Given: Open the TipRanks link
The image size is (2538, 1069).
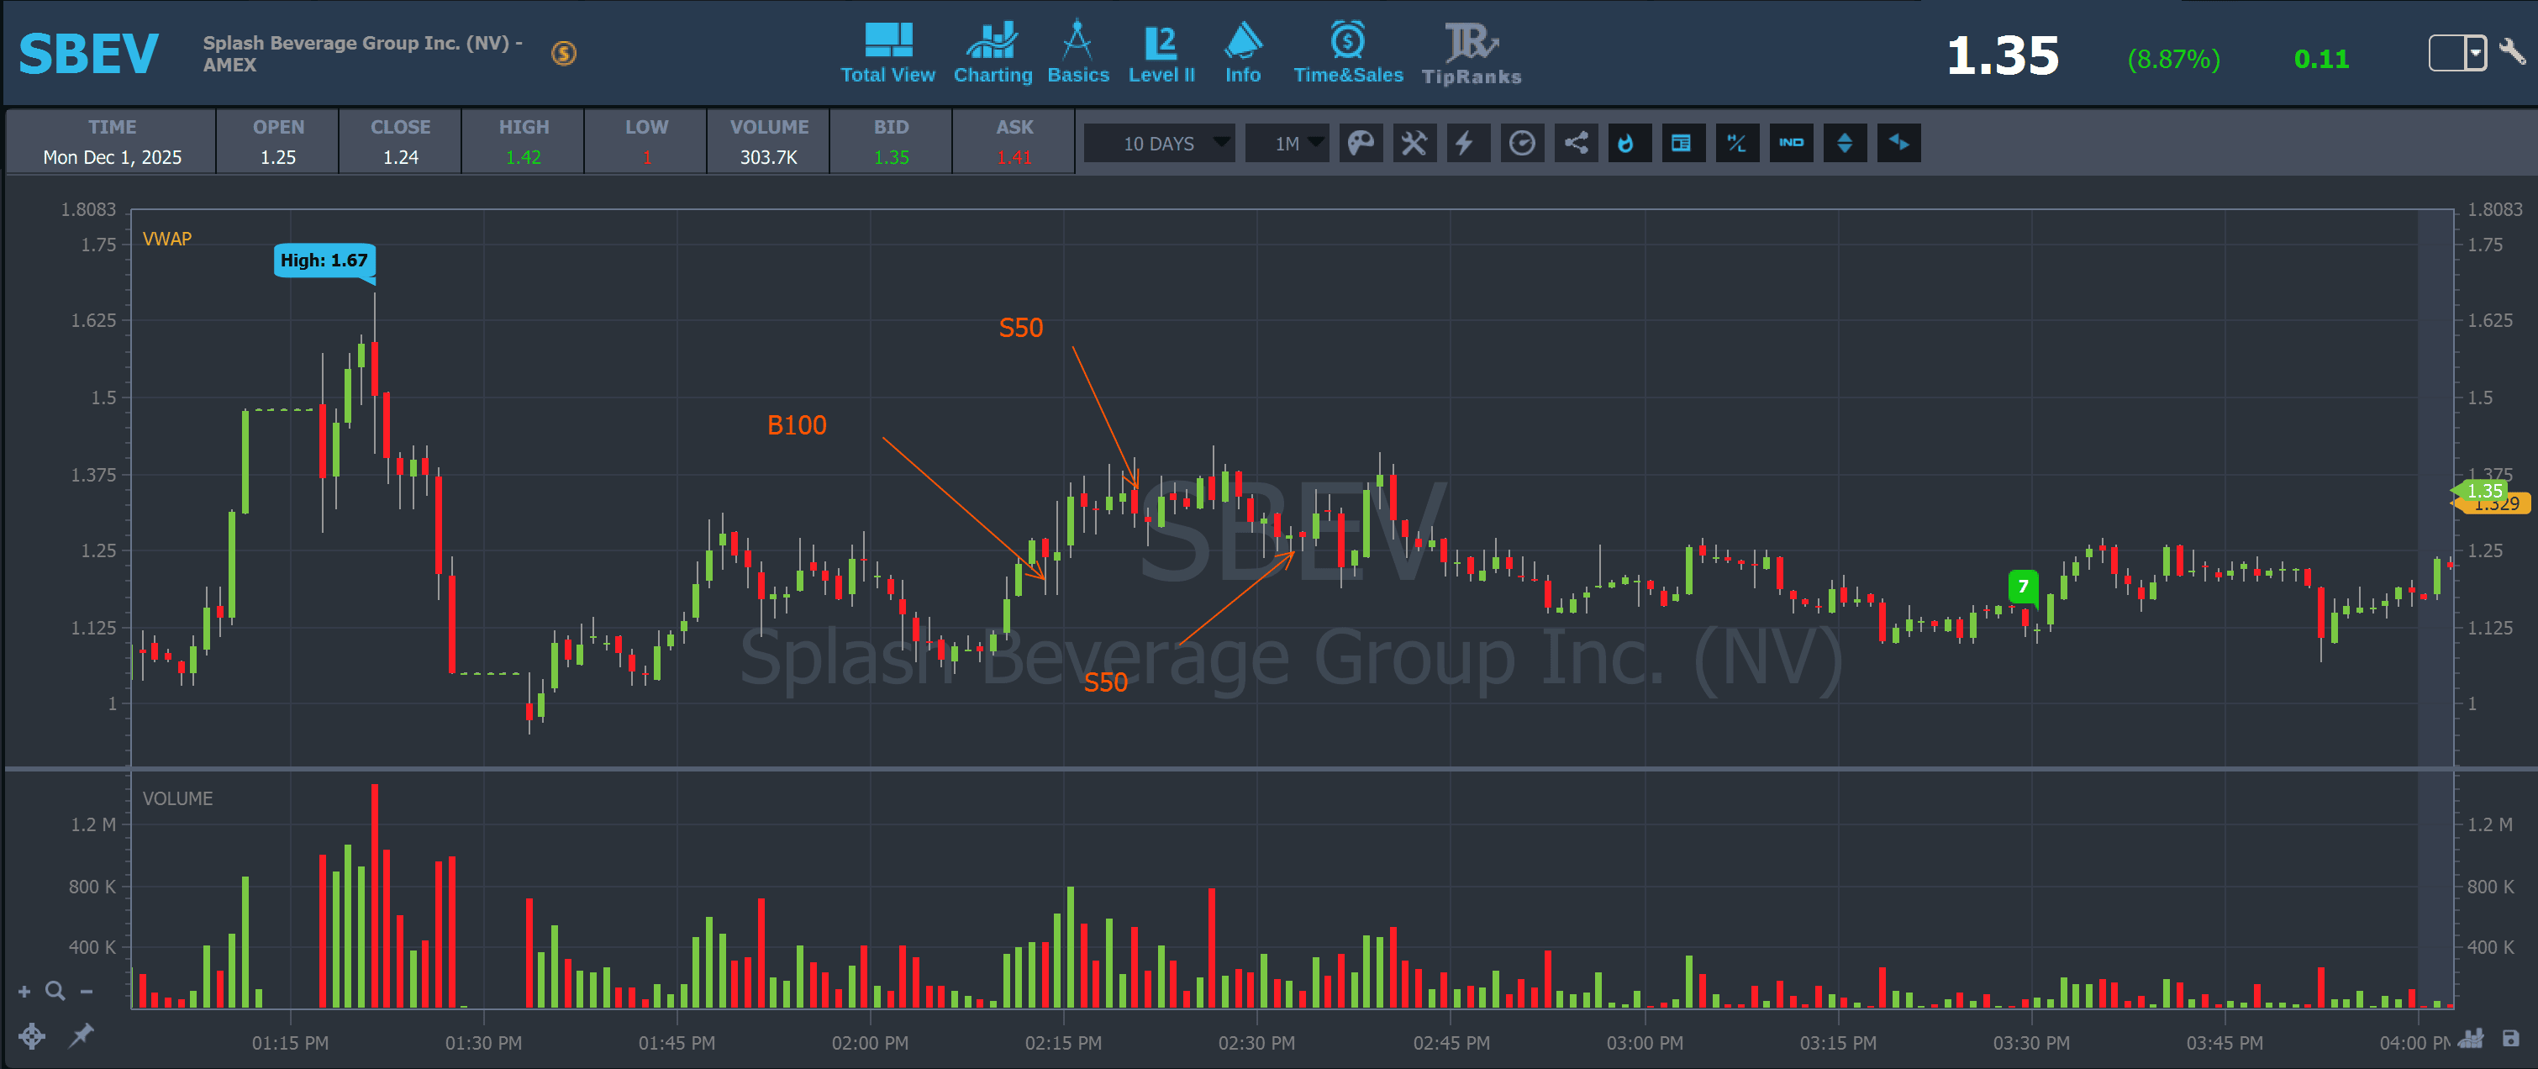Looking at the screenshot, I should click(x=1470, y=54).
